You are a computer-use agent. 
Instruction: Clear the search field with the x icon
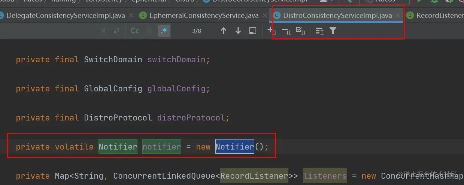click(103, 31)
